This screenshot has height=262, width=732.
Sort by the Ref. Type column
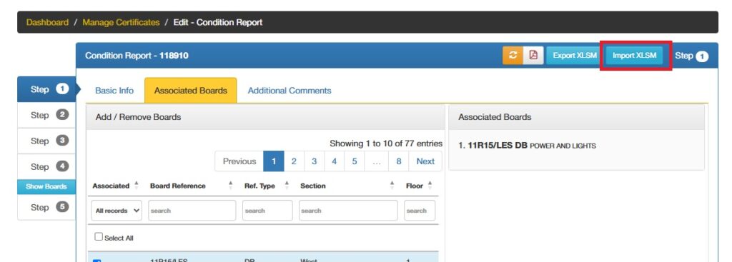click(267, 186)
